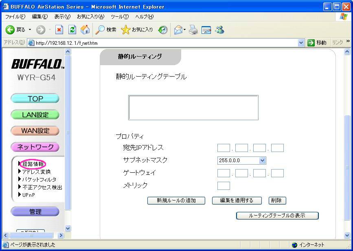Click the Home icon in toolbar
The height and width of the screenshot is (251, 353).
point(85,30)
